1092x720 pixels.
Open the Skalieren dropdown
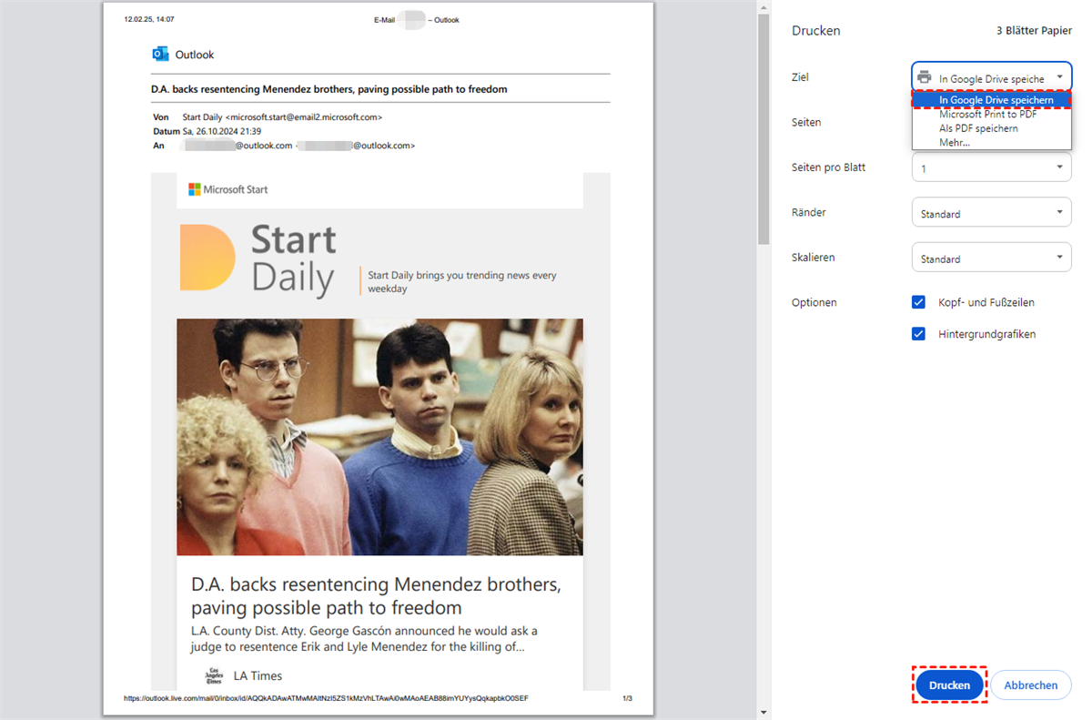point(991,259)
